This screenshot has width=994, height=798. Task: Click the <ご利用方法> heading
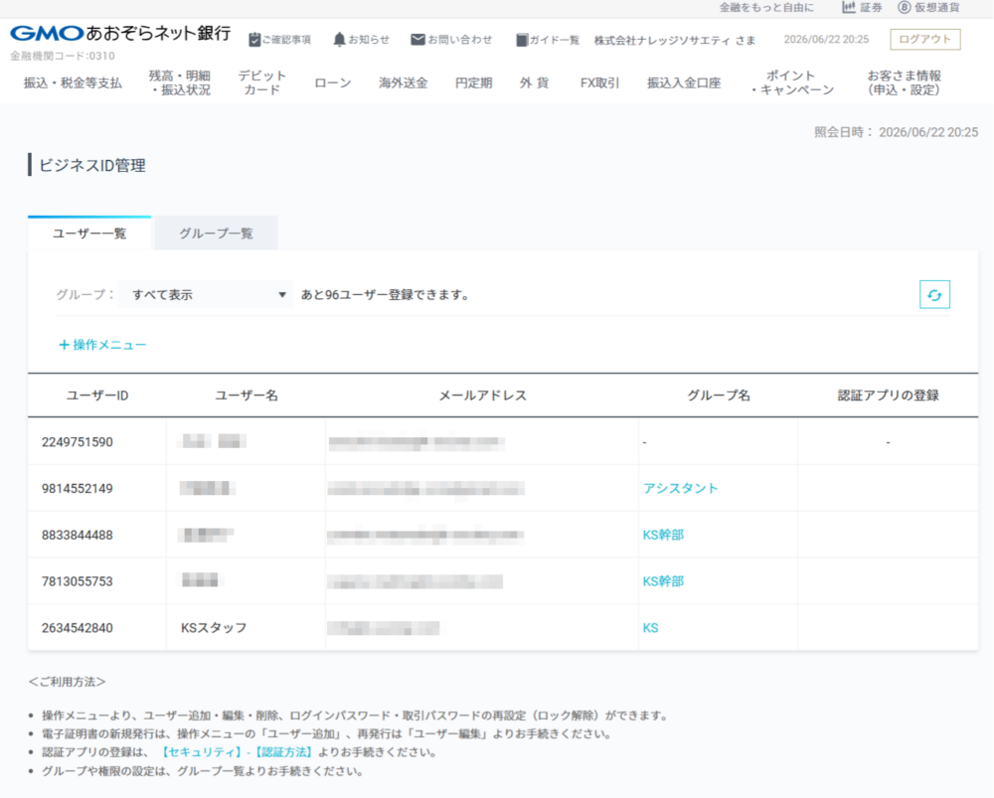(68, 682)
